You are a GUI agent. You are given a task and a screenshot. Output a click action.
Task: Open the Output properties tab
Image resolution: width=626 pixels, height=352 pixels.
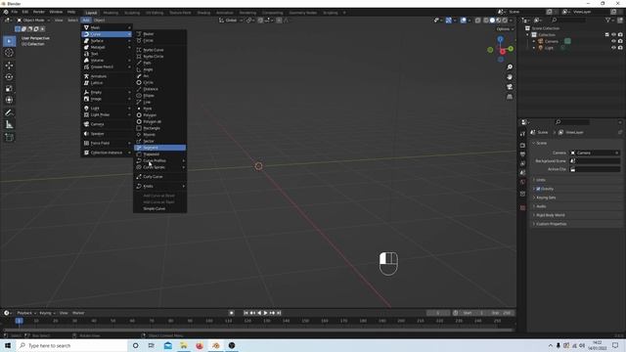(522, 154)
